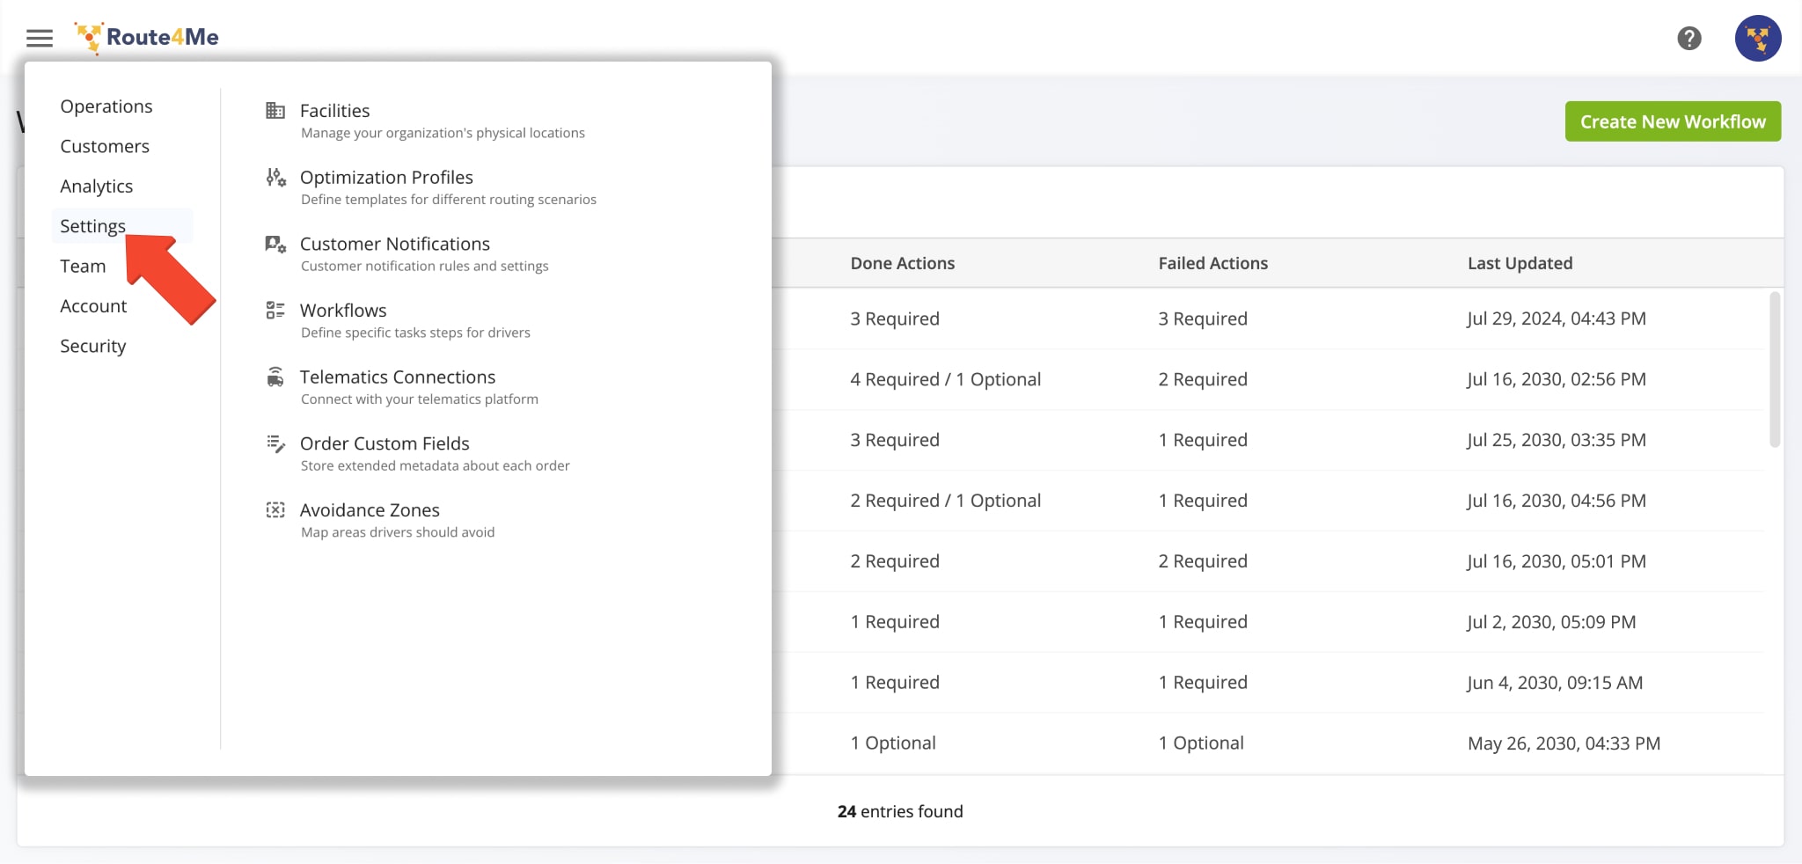Click the 'Jul 16, 2030, 02:56 PM' date
This screenshot has width=1802, height=864.
[1556, 379]
